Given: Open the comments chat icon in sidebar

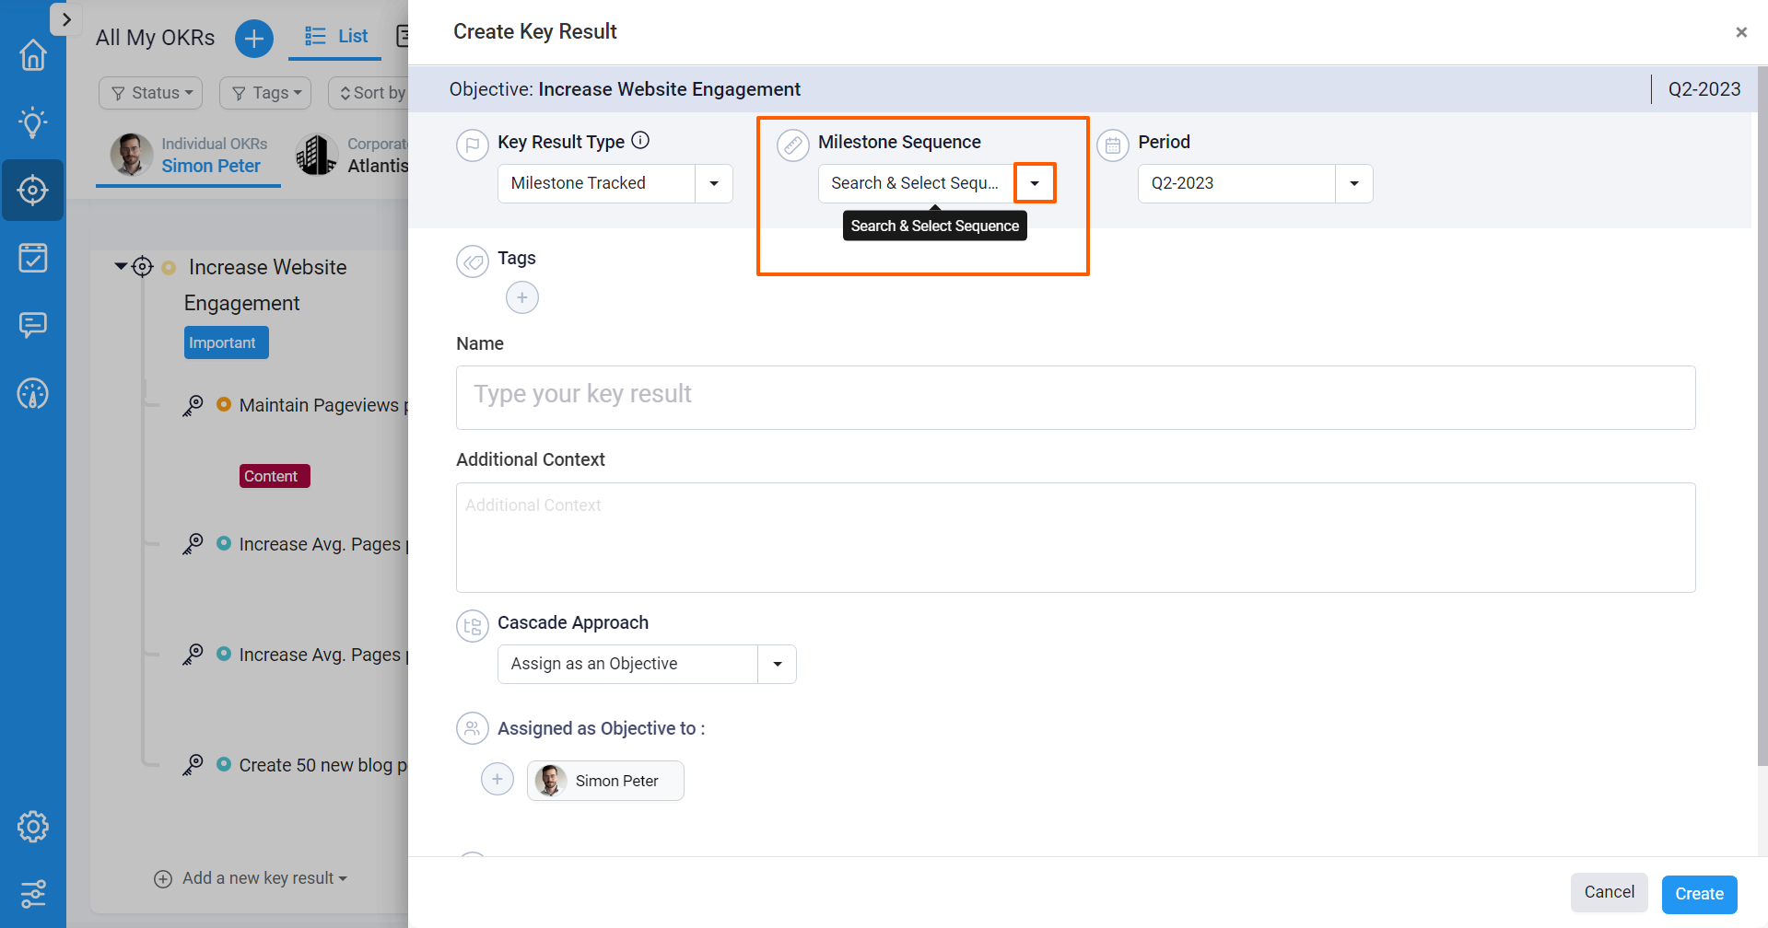Looking at the screenshot, I should pyautogui.click(x=33, y=325).
